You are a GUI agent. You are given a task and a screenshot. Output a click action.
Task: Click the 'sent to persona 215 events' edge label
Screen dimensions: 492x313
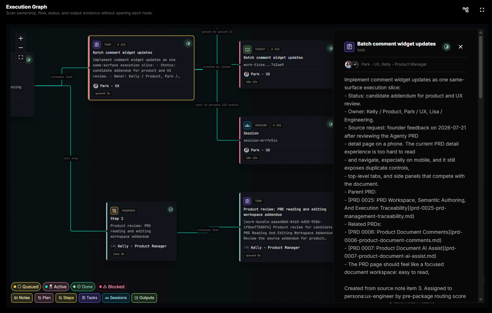click(x=217, y=105)
